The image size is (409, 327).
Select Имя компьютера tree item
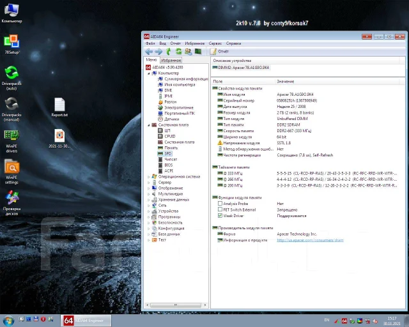click(176, 84)
